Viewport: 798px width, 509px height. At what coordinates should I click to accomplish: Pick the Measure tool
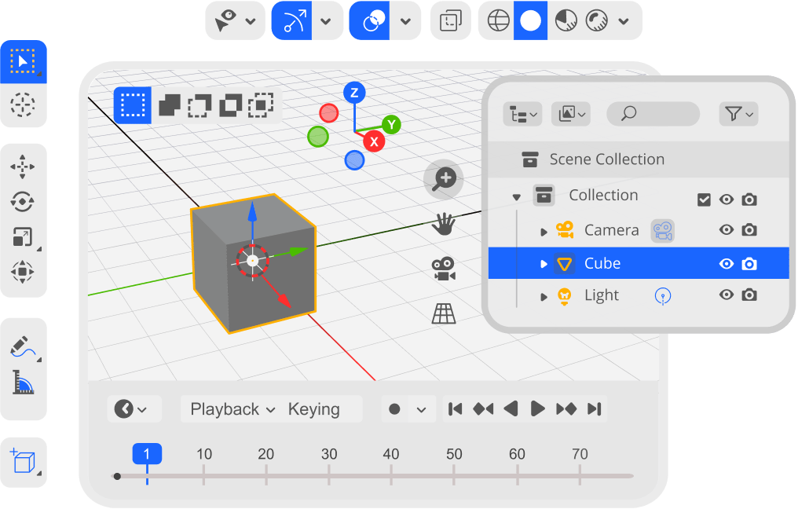click(x=23, y=382)
